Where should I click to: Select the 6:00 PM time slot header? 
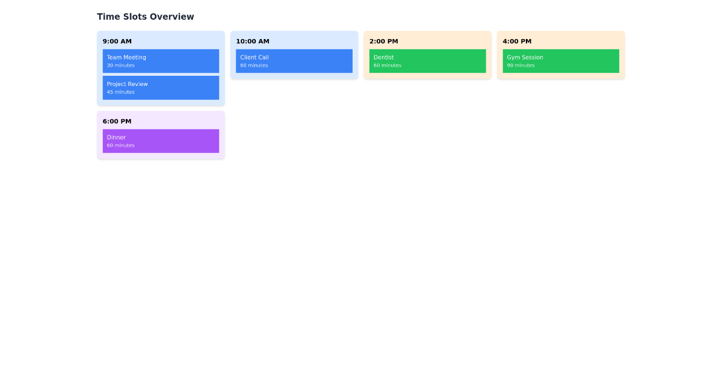116,121
